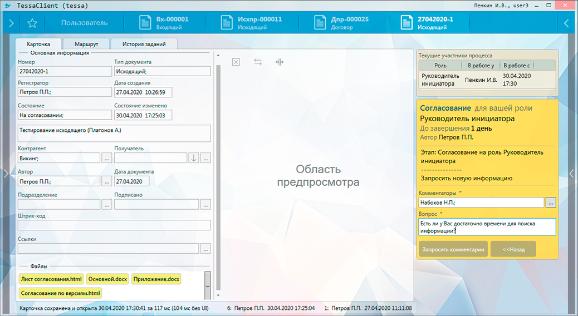Click the down arrow button beside Получатель
The width and height of the screenshot is (578, 316).
tap(193, 158)
